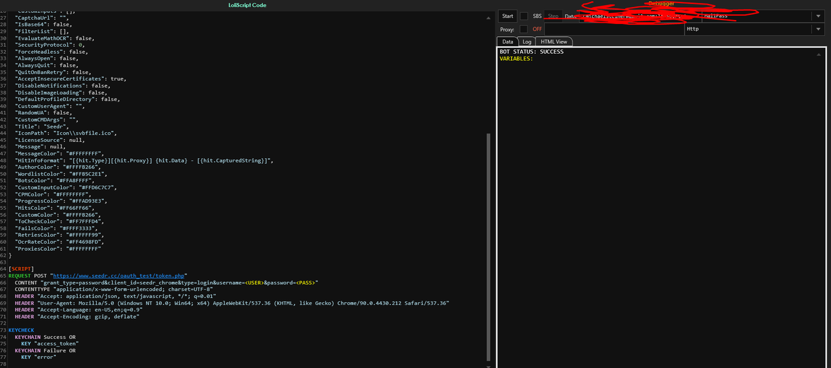Click the "QuitOnBanRetry": false line
This screenshot has height=368, width=831.
point(53,72)
